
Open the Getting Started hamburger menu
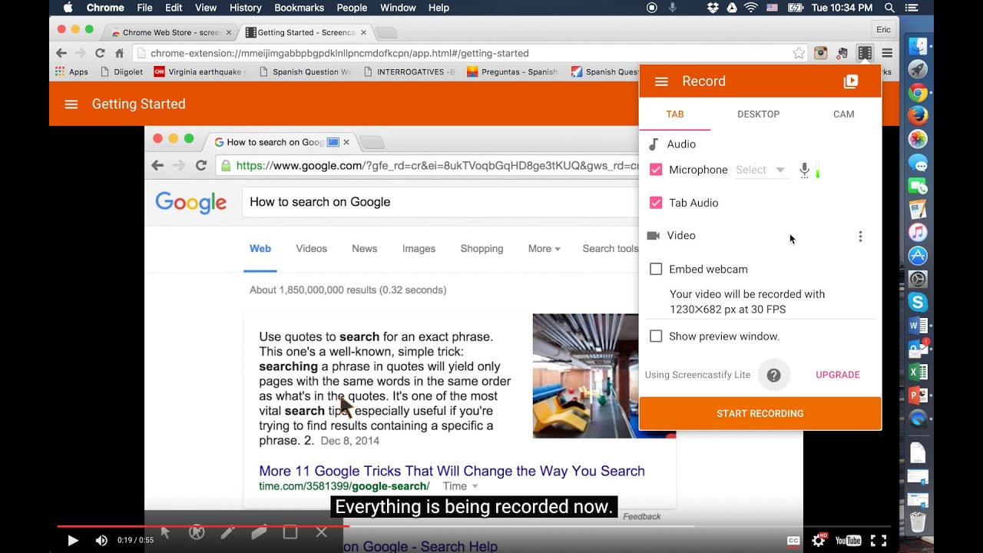click(71, 104)
